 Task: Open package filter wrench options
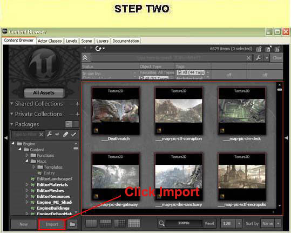coord(49,134)
